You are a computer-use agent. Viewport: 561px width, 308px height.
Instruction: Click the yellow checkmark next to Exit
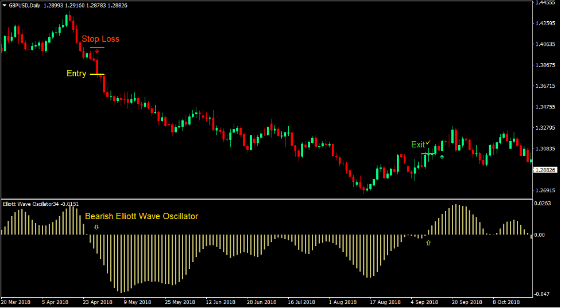click(x=428, y=143)
